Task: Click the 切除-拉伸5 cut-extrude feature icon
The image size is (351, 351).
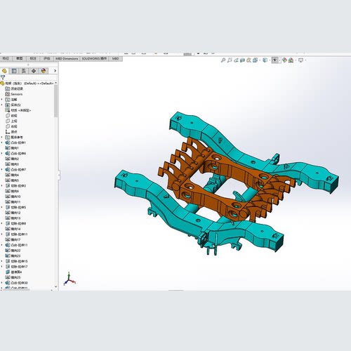Action: coord(8,207)
